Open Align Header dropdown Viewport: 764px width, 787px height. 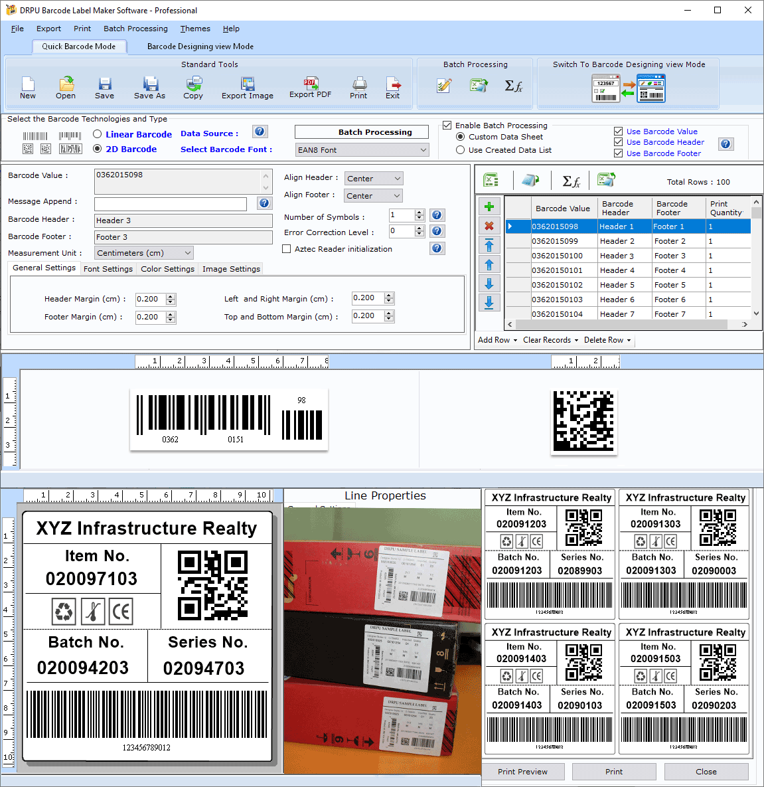tap(374, 178)
